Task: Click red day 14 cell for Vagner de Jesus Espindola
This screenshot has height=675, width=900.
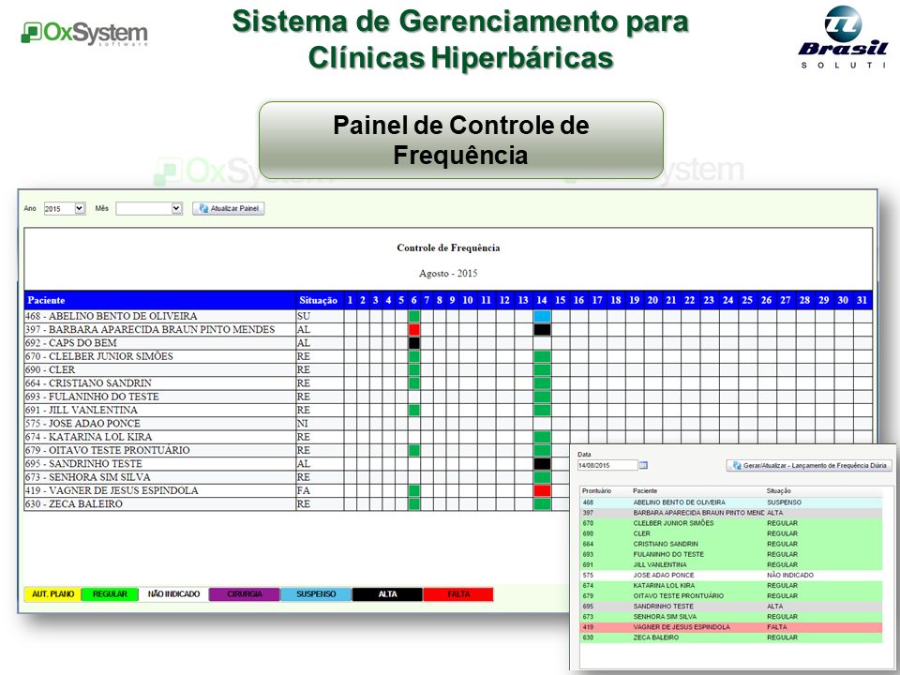Action: pyautogui.click(x=542, y=490)
